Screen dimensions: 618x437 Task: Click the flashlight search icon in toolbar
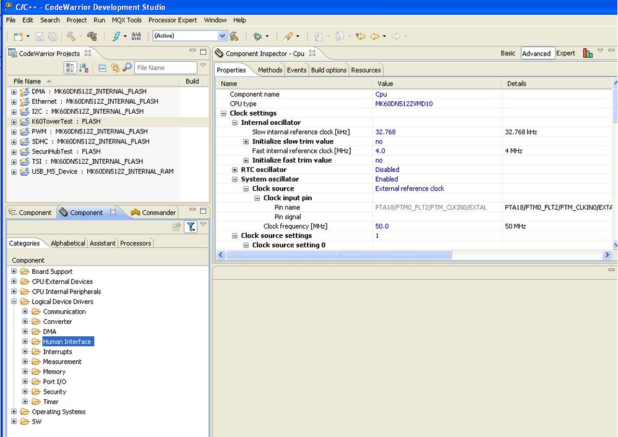(288, 36)
